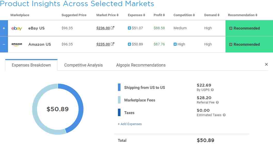
Task: Collapse the Amazon US row details
Action: pos(4,44)
